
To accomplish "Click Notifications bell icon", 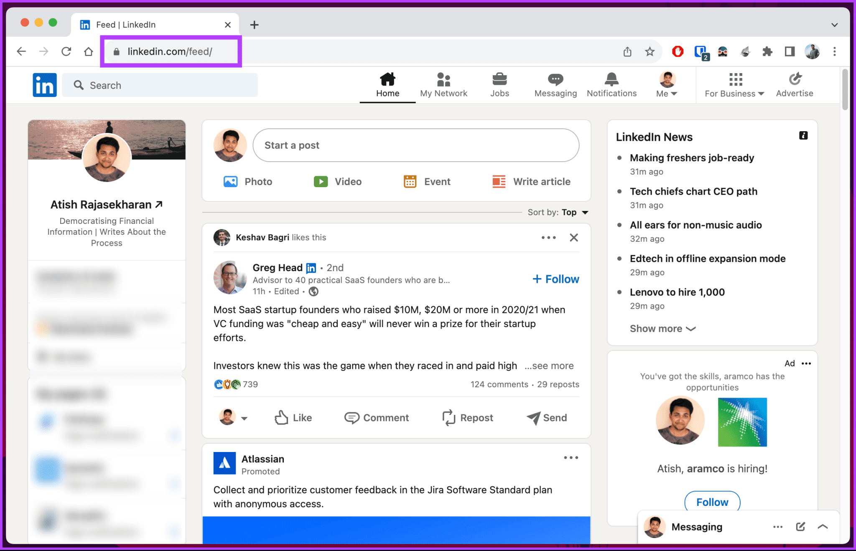I will (x=611, y=79).
